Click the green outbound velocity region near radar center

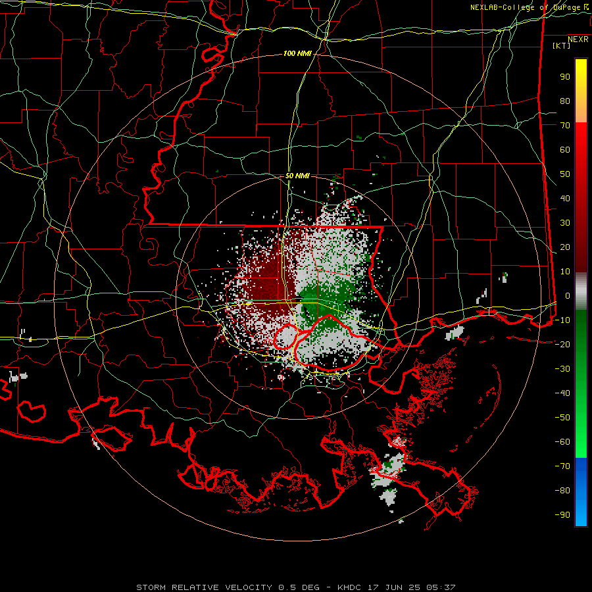[325, 302]
